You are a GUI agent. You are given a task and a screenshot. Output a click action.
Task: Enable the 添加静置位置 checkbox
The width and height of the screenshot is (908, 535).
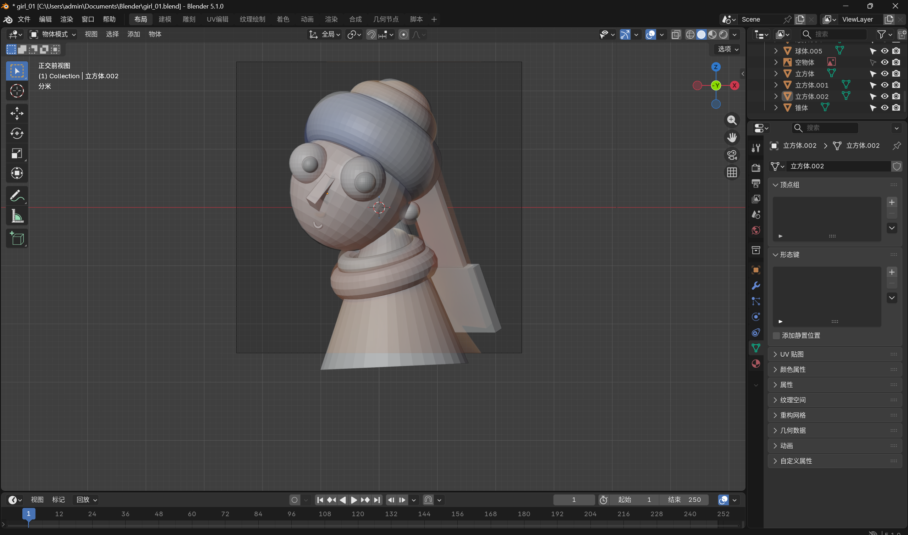coord(776,335)
